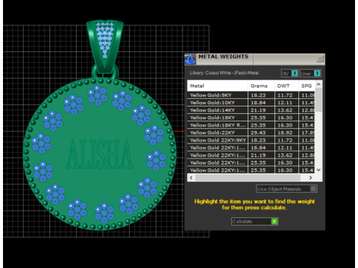Click the DWT column header
The width and height of the screenshot is (358, 268).
point(286,86)
